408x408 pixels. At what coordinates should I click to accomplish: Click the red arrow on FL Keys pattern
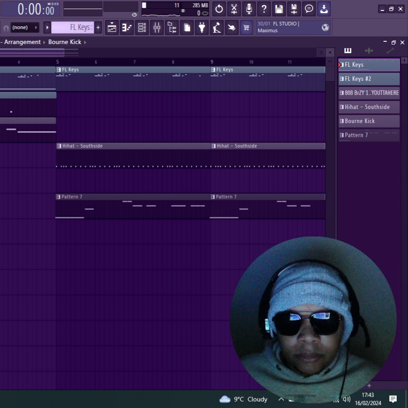pos(340,65)
